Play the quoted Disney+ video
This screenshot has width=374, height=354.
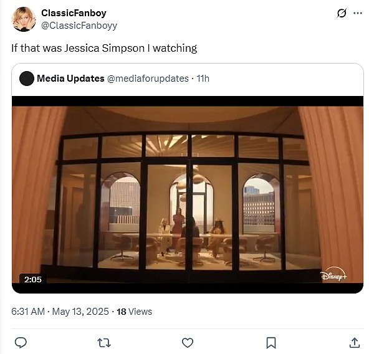(188, 194)
